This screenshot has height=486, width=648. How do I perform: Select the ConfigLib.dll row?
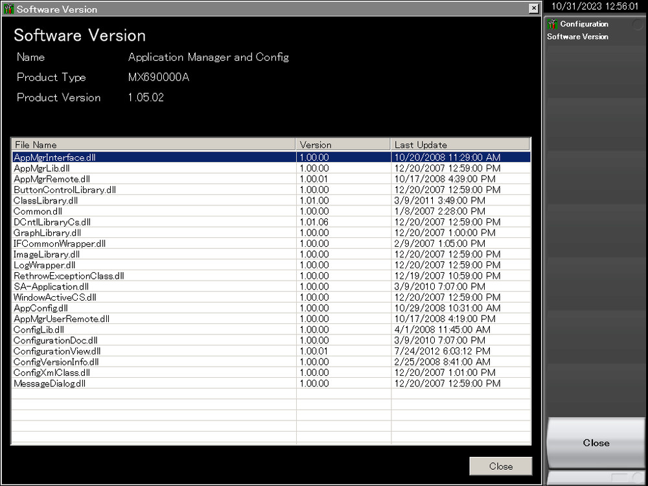coord(271,329)
